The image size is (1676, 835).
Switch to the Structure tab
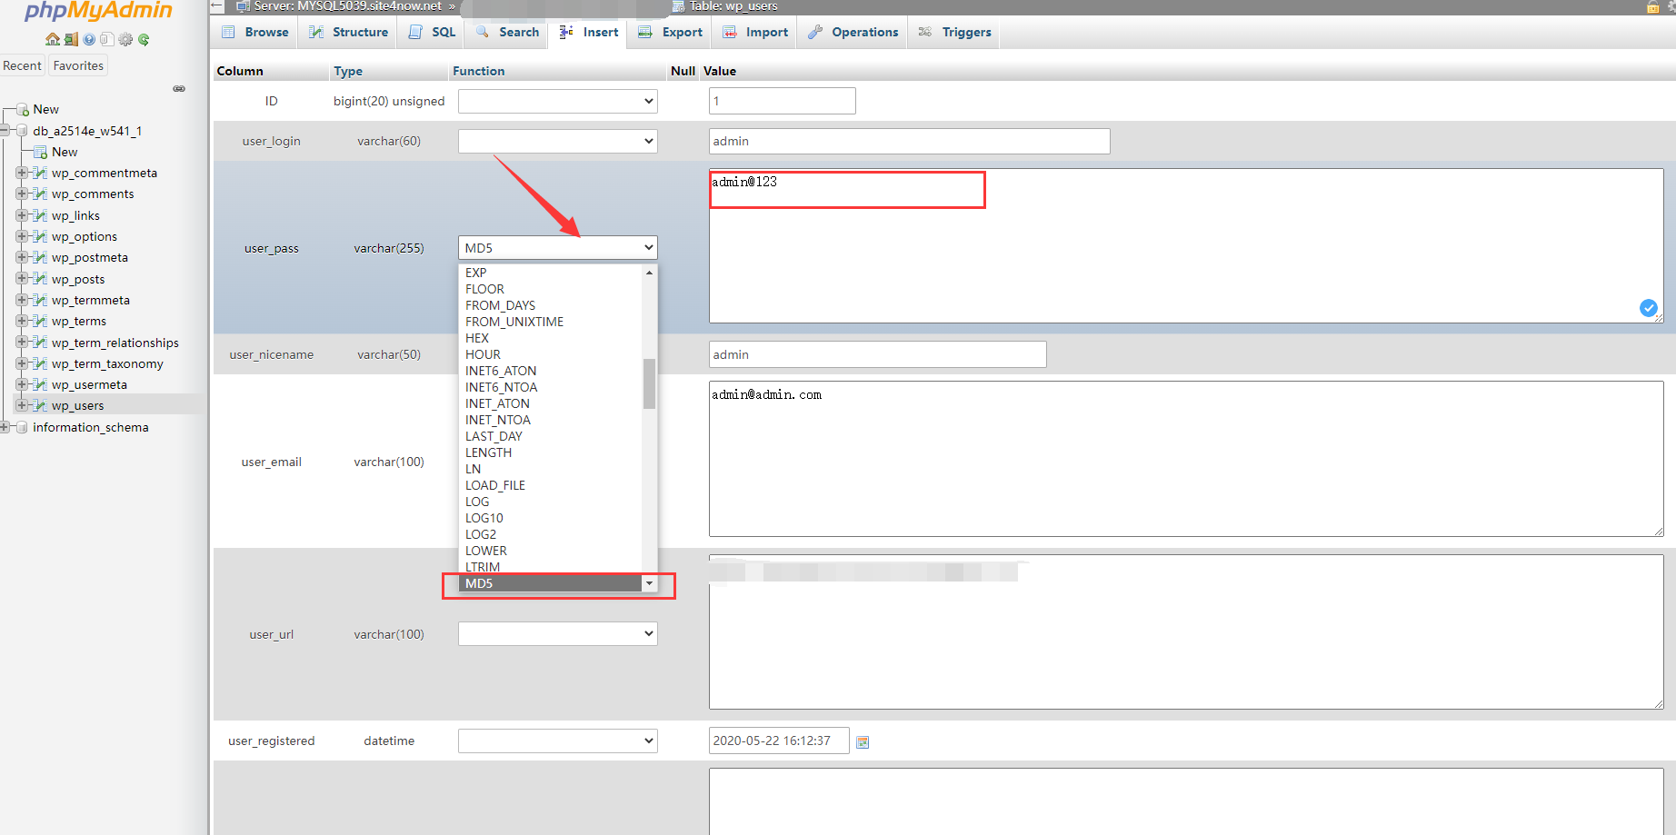[x=349, y=32]
